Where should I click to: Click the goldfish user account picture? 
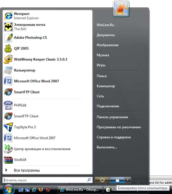121,9
